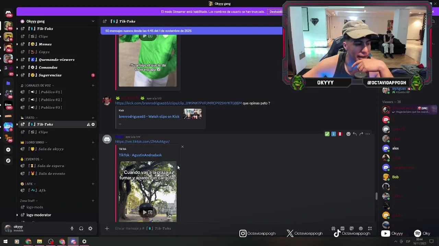This screenshot has width=439, height=246.
Task: Toggle green check mark quick reaction
Action: coord(327,134)
